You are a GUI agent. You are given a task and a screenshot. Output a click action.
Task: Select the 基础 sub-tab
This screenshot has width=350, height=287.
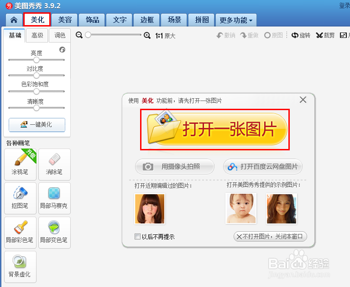[15, 35]
